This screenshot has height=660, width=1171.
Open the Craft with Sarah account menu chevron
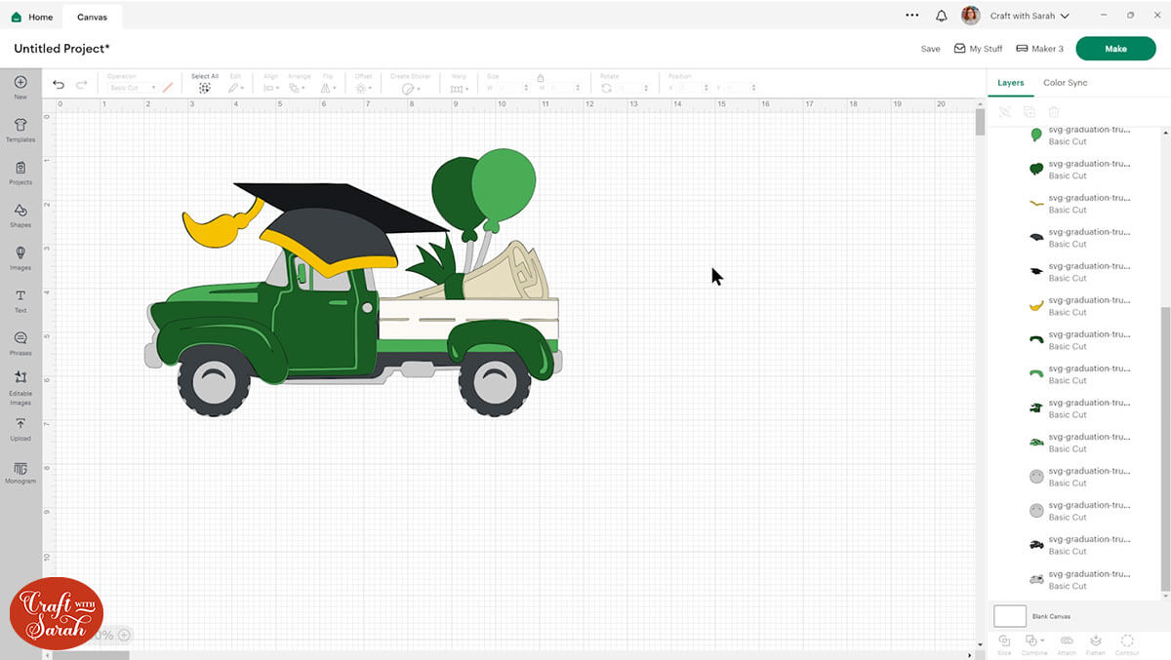tap(1065, 17)
